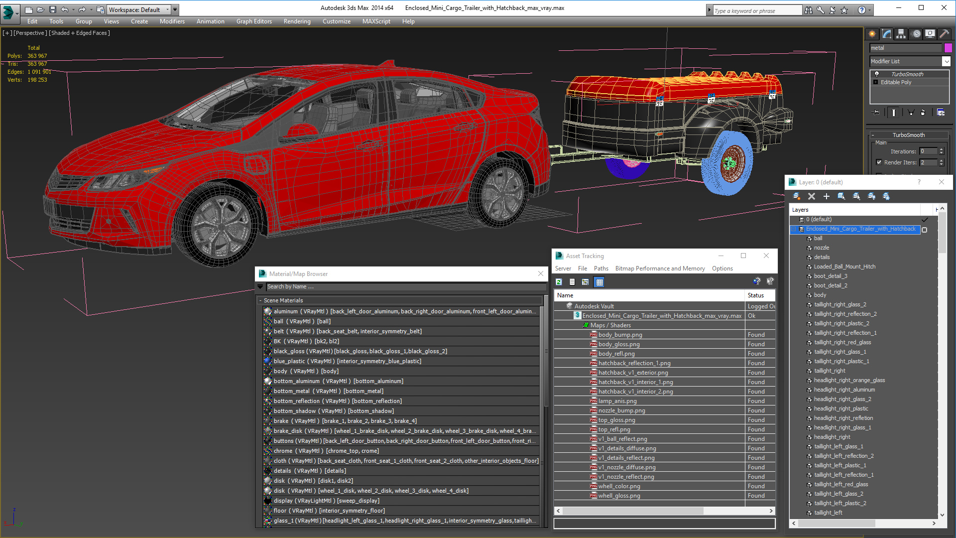
Task: Open Configure Modifier Sets
Action: [941, 113]
